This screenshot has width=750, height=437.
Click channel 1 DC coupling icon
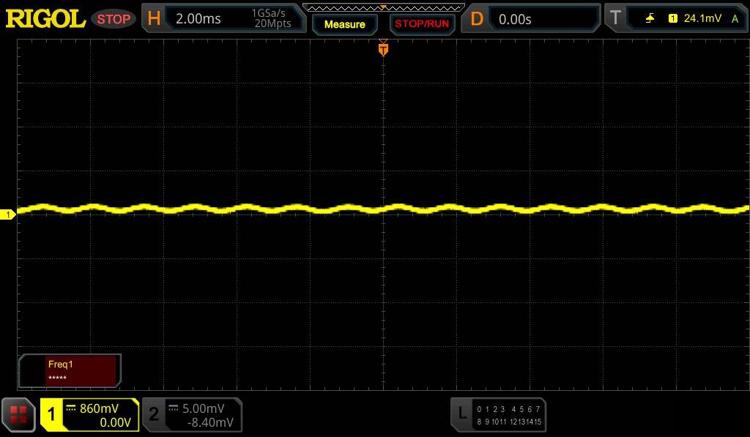pyautogui.click(x=71, y=408)
